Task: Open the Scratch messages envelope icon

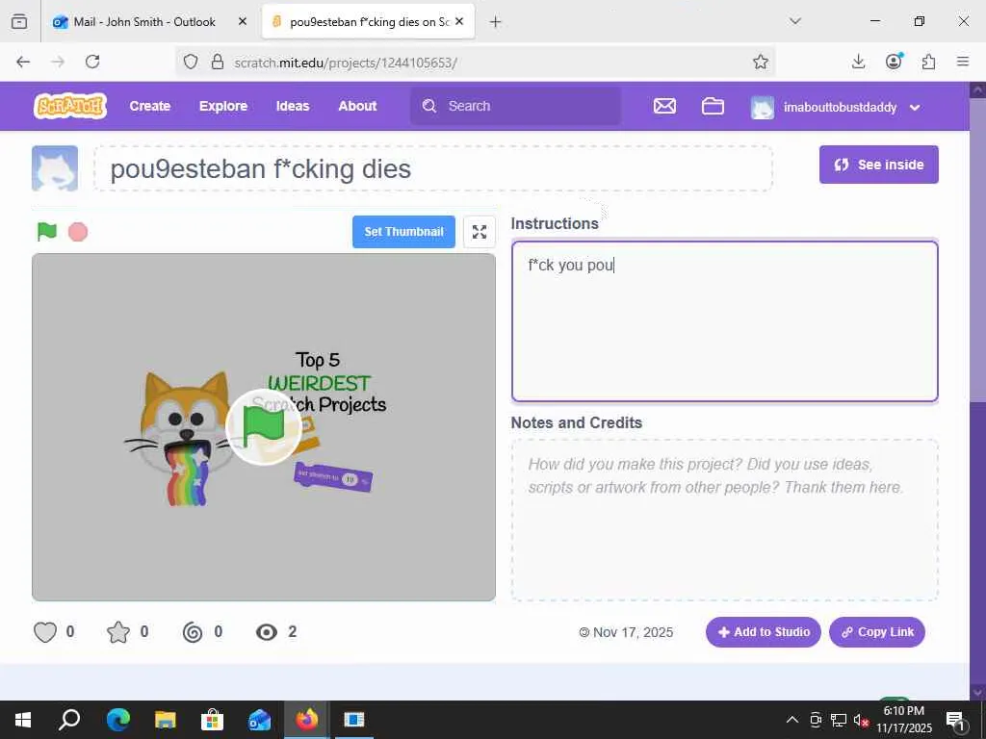Action: (x=664, y=106)
